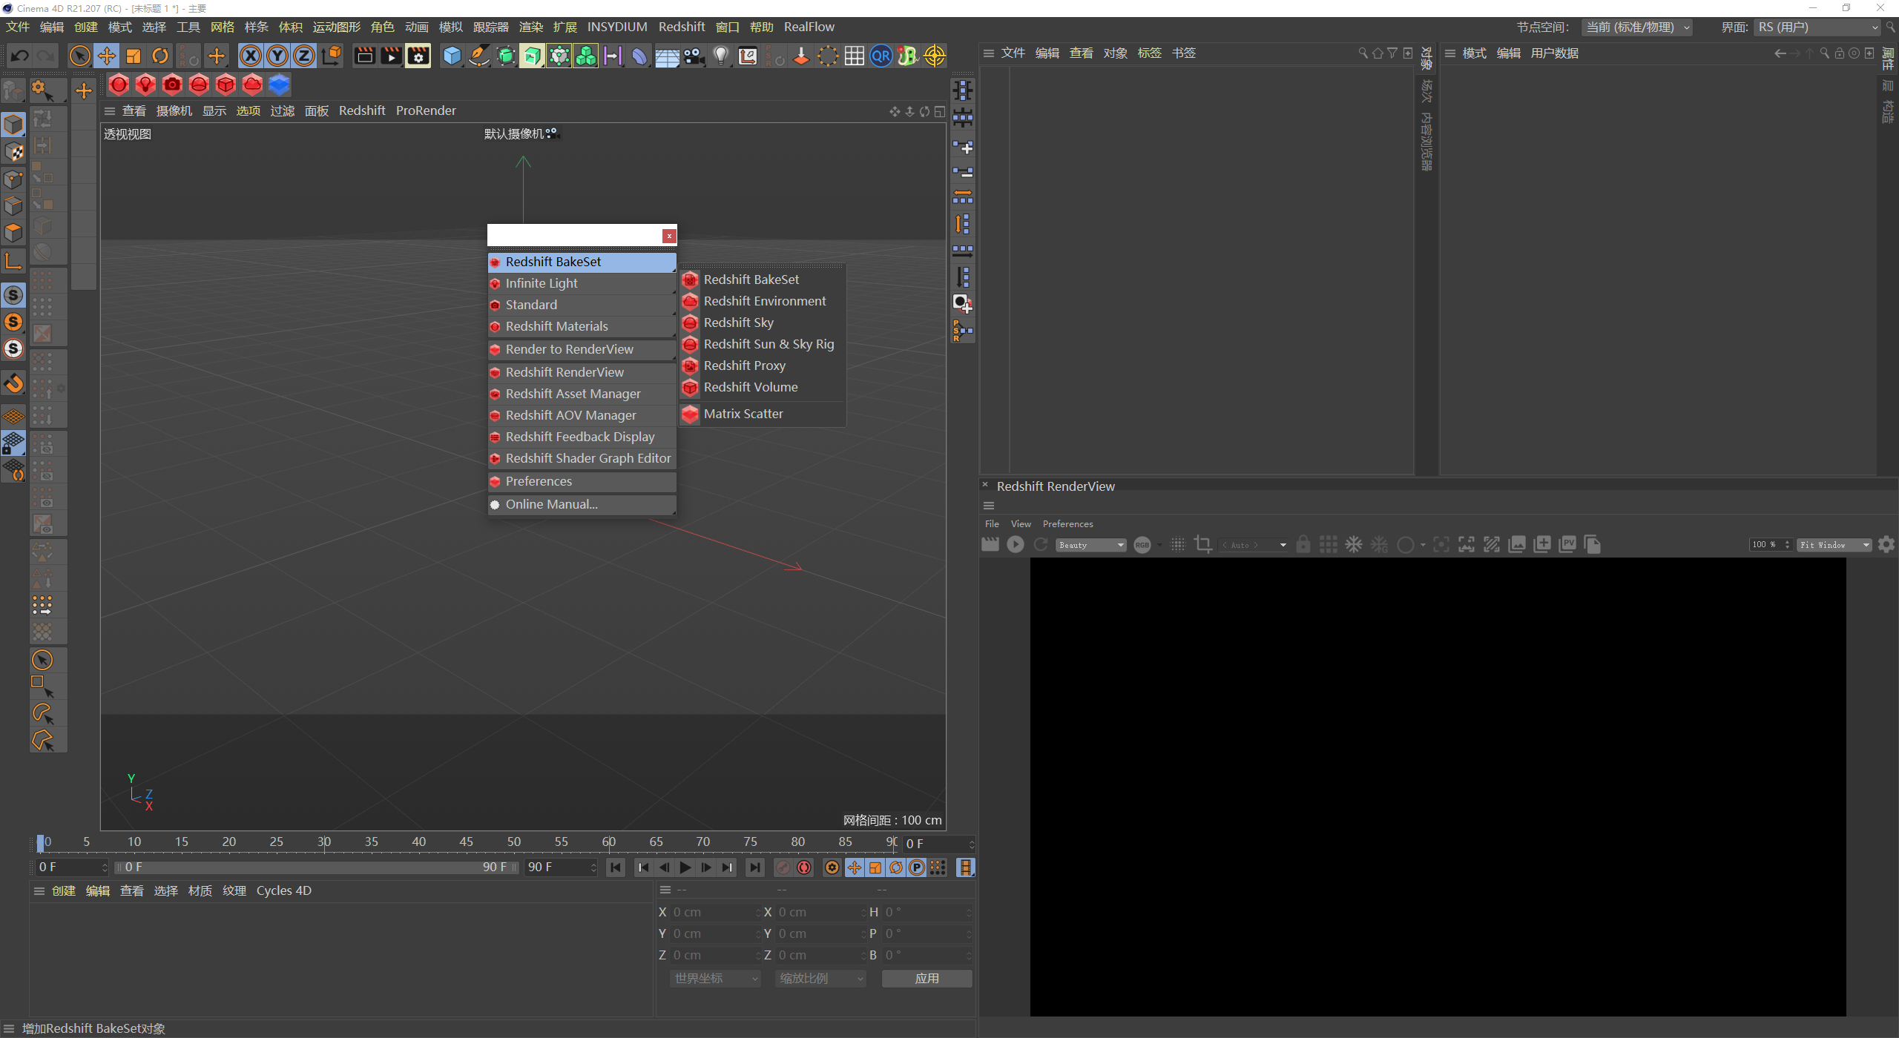Select the Move tool in top toolbar
The image size is (1899, 1038).
107,56
